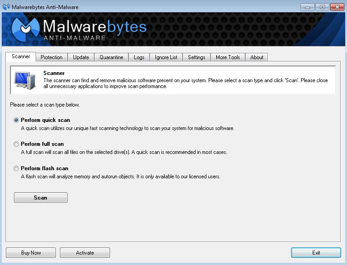Click the Activate button
347x265 pixels.
click(85, 252)
